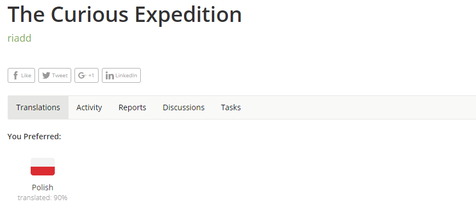The width and height of the screenshot is (476, 216).
Task: Go to the Discussions tab
Action: tap(183, 107)
